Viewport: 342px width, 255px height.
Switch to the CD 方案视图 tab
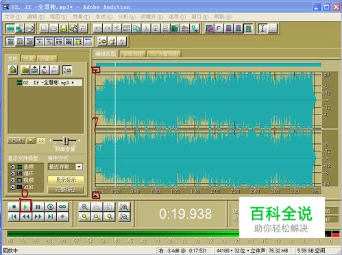click(x=164, y=54)
